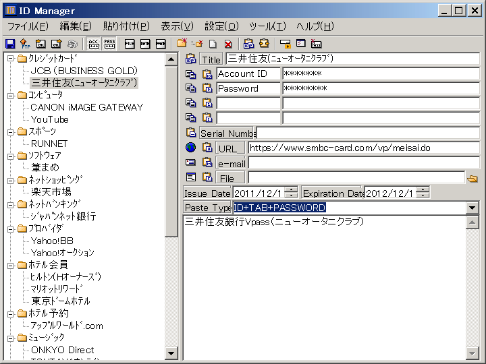The height and width of the screenshot is (364, 486).
Task: Click the password generator toolbar icon
Action: (316, 44)
